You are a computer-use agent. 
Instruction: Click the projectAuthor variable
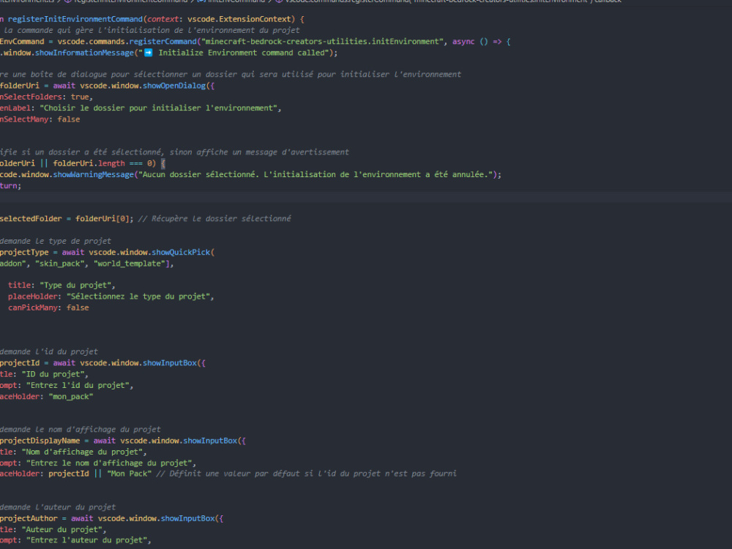pos(29,519)
